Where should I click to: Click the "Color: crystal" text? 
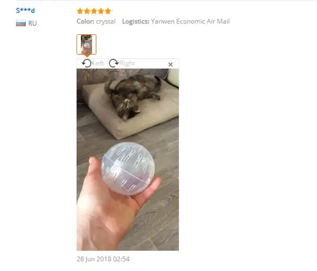click(x=96, y=21)
